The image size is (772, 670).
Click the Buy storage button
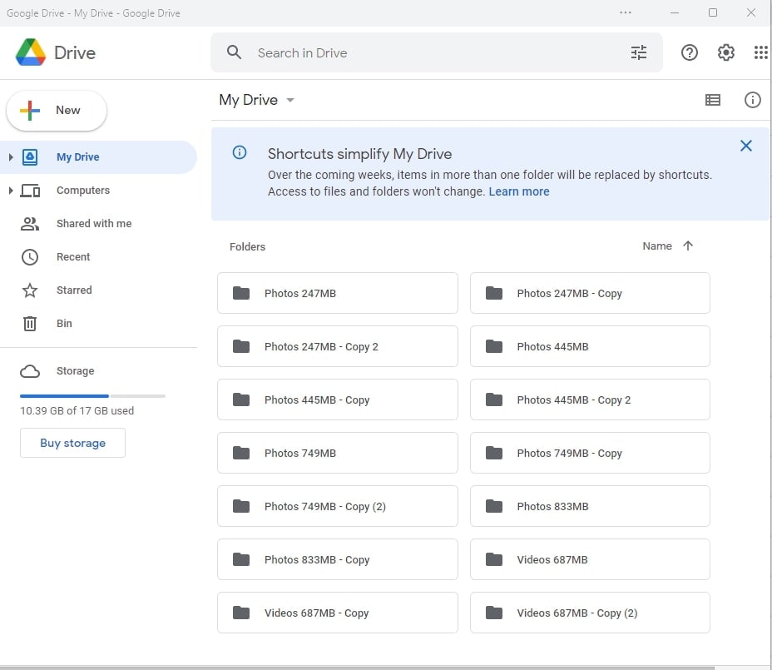[72, 443]
